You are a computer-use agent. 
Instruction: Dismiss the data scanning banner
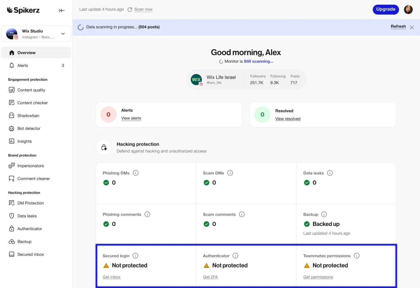coord(412,27)
